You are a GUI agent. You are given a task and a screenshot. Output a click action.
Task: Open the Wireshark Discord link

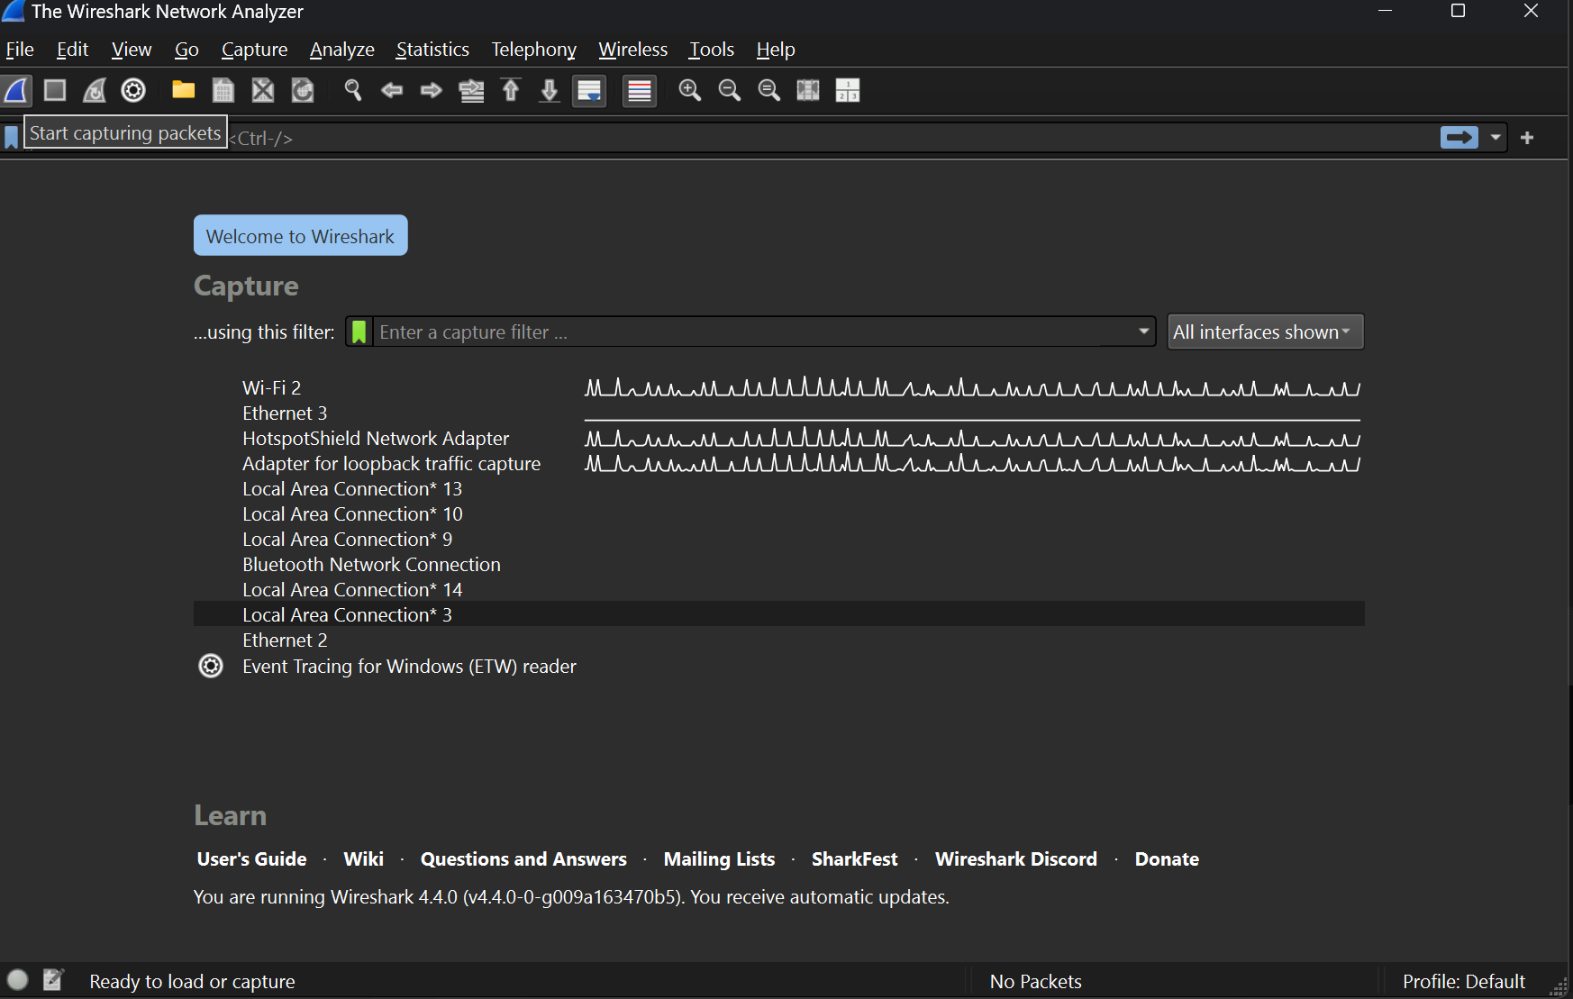(1016, 859)
